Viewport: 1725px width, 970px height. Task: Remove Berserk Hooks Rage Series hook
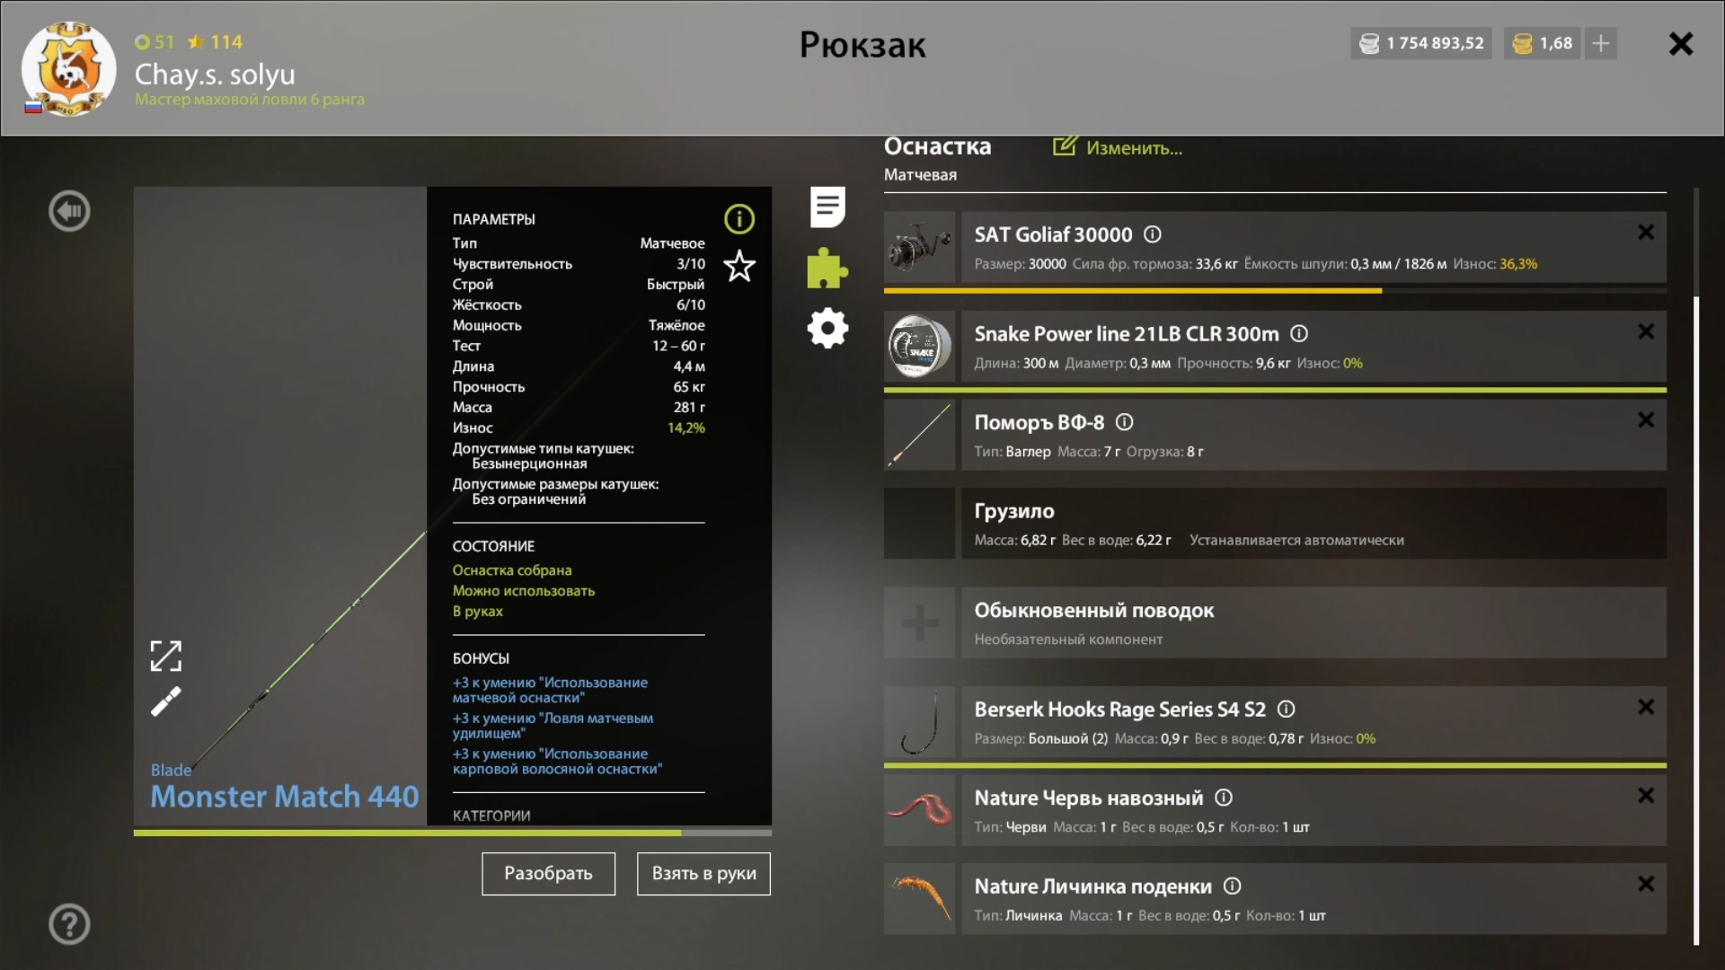[x=1646, y=707]
